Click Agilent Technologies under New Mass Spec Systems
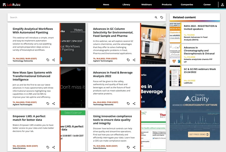 (22, 105)
